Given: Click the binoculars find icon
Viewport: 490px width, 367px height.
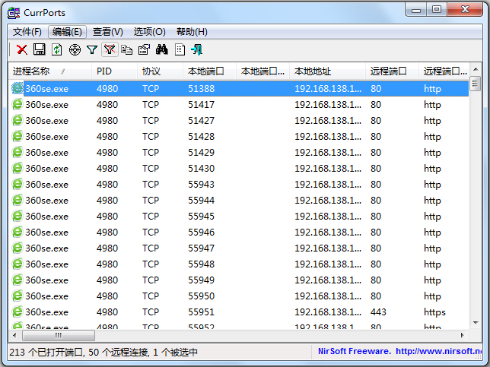Looking at the screenshot, I should click(x=161, y=49).
